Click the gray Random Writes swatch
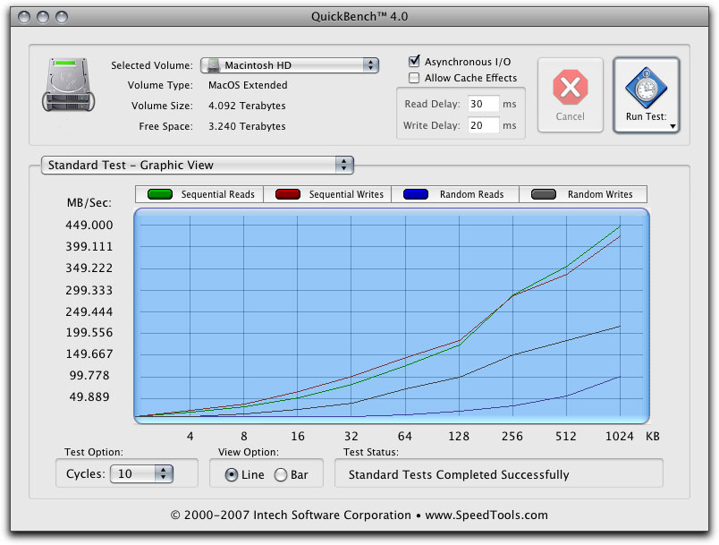 [544, 194]
